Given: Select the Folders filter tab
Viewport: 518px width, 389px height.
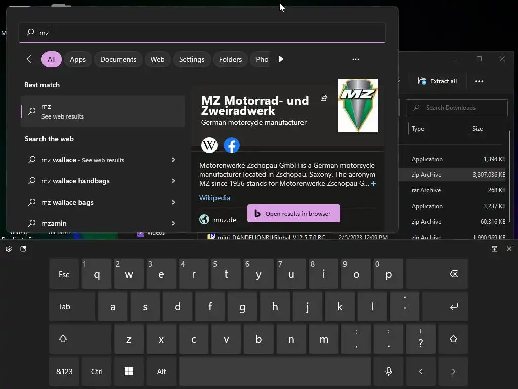Looking at the screenshot, I should pyautogui.click(x=230, y=59).
